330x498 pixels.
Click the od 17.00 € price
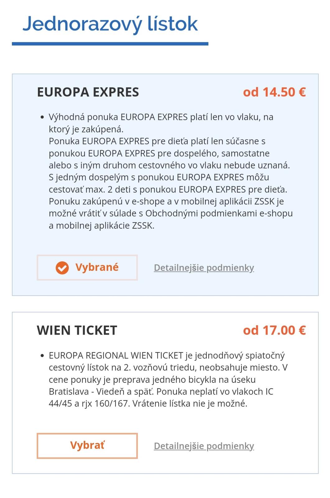[x=274, y=330]
